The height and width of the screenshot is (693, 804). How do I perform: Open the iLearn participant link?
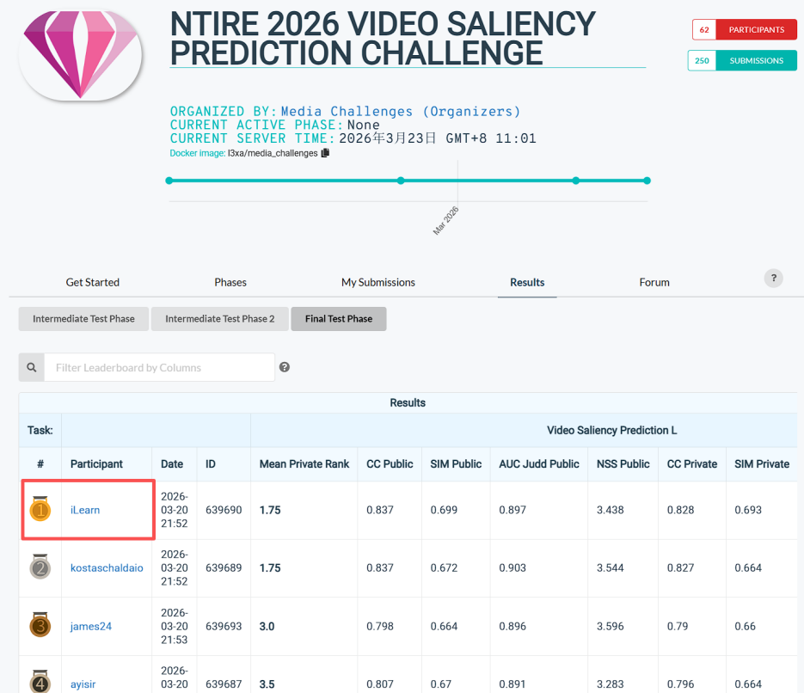[x=85, y=510]
